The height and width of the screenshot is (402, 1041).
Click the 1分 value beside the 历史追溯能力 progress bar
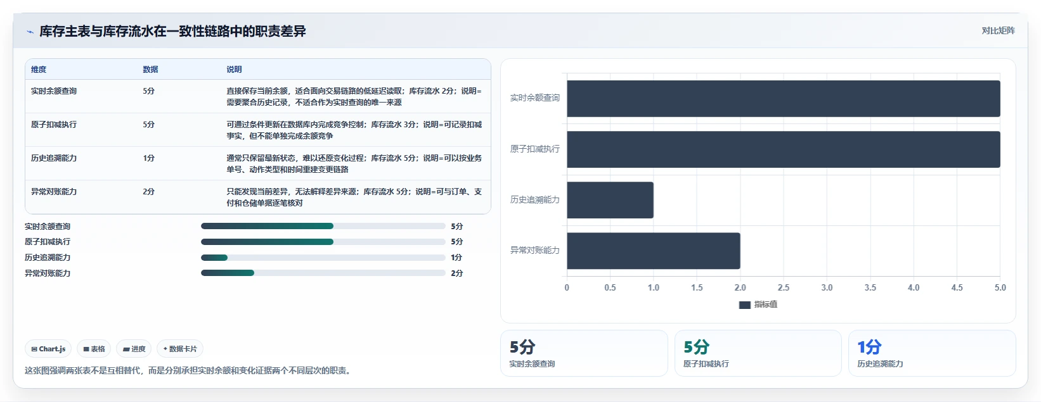point(456,258)
